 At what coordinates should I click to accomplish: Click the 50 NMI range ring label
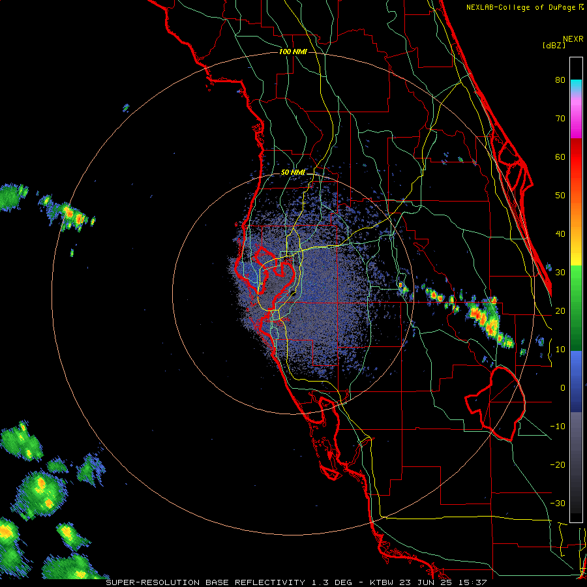293,173
